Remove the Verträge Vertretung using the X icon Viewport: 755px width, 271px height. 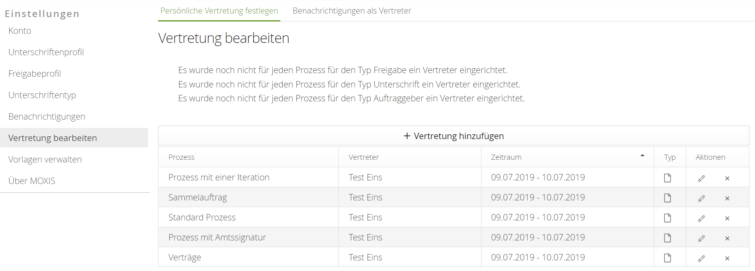click(x=727, y=257)
